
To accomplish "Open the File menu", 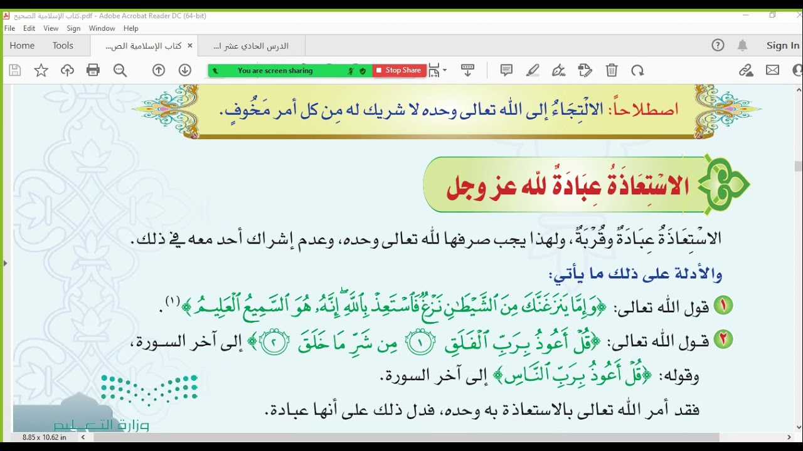I will click(x=9, y=28).
